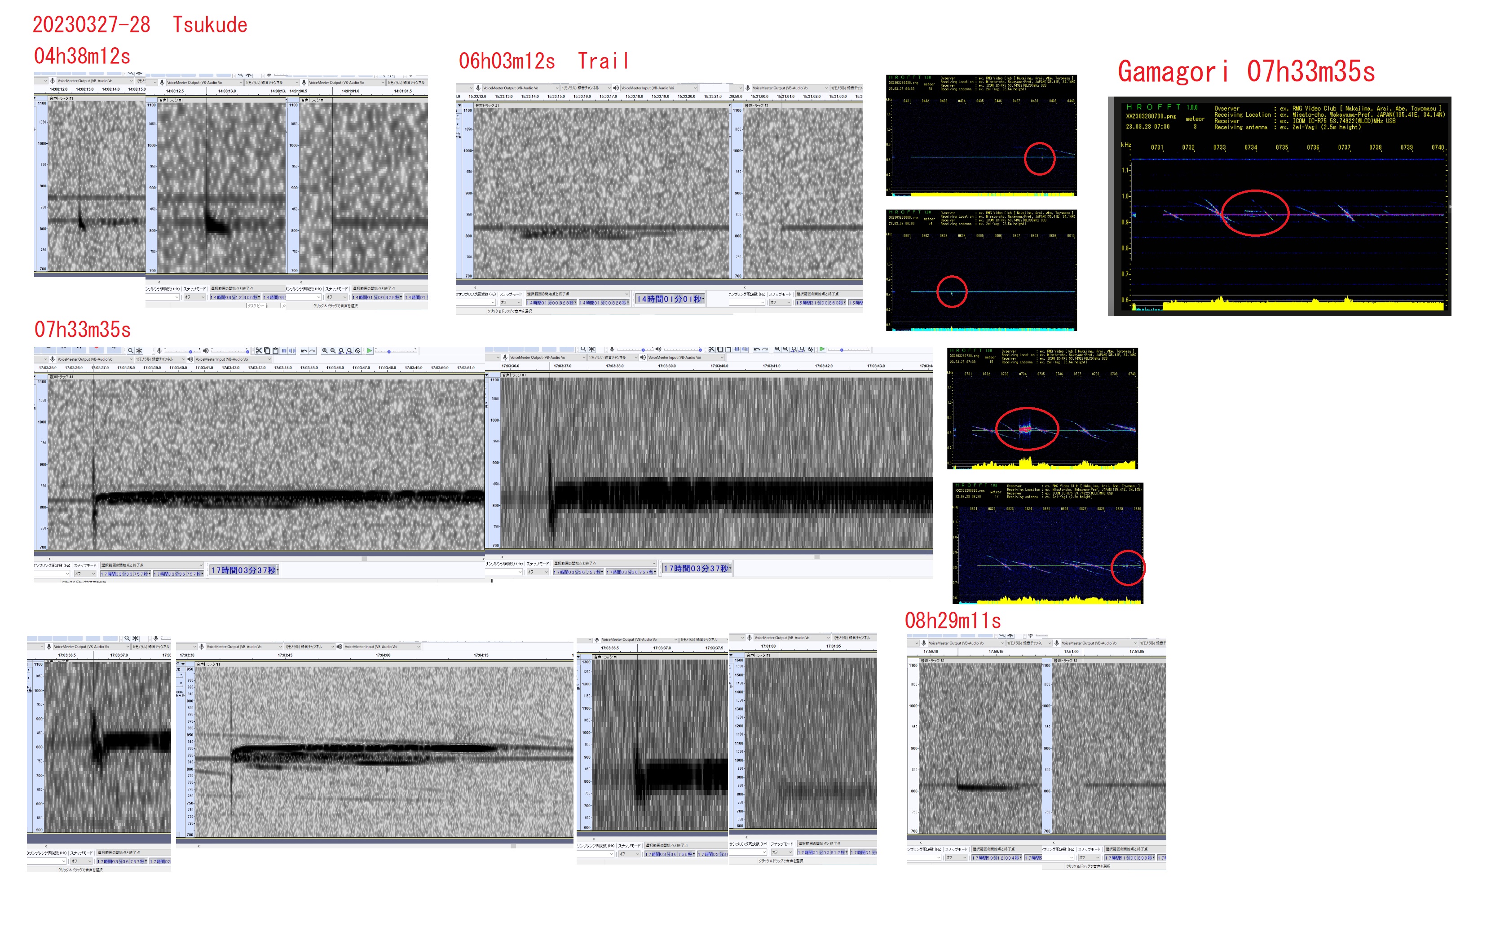Viewport: 1491px width, 927px height.
Task: Click the Zoom tool magnifier in middle 07h33m35s window
Action: click(584, 349)
